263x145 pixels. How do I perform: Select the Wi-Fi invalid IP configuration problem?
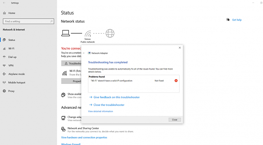point(112,81)
